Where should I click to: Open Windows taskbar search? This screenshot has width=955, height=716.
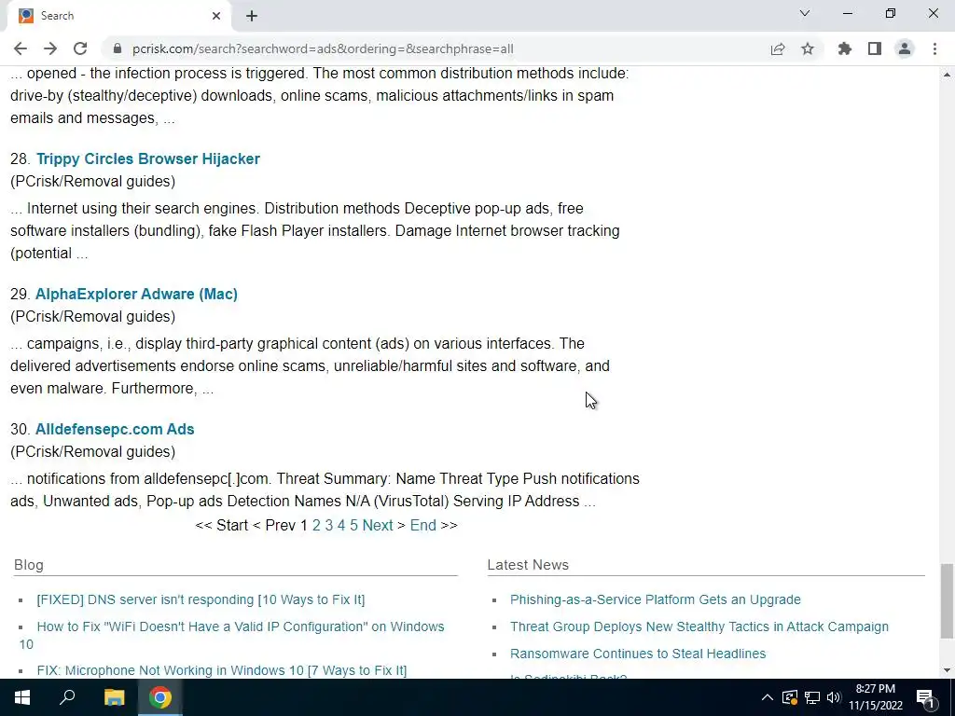click(x=67, y=697)
